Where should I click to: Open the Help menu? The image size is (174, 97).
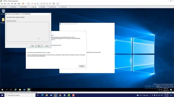19,4
